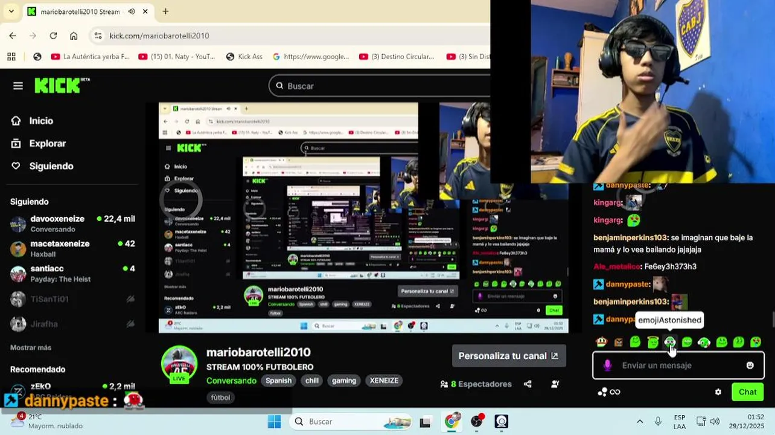Open taskbar volume control
Screen dimensions: 775x435
coord(715,422)
